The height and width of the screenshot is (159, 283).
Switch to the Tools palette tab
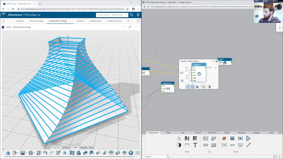[168, 133]
